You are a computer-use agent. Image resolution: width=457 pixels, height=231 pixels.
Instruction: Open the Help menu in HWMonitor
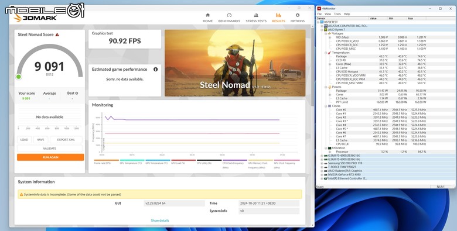(x=346, y=14)
